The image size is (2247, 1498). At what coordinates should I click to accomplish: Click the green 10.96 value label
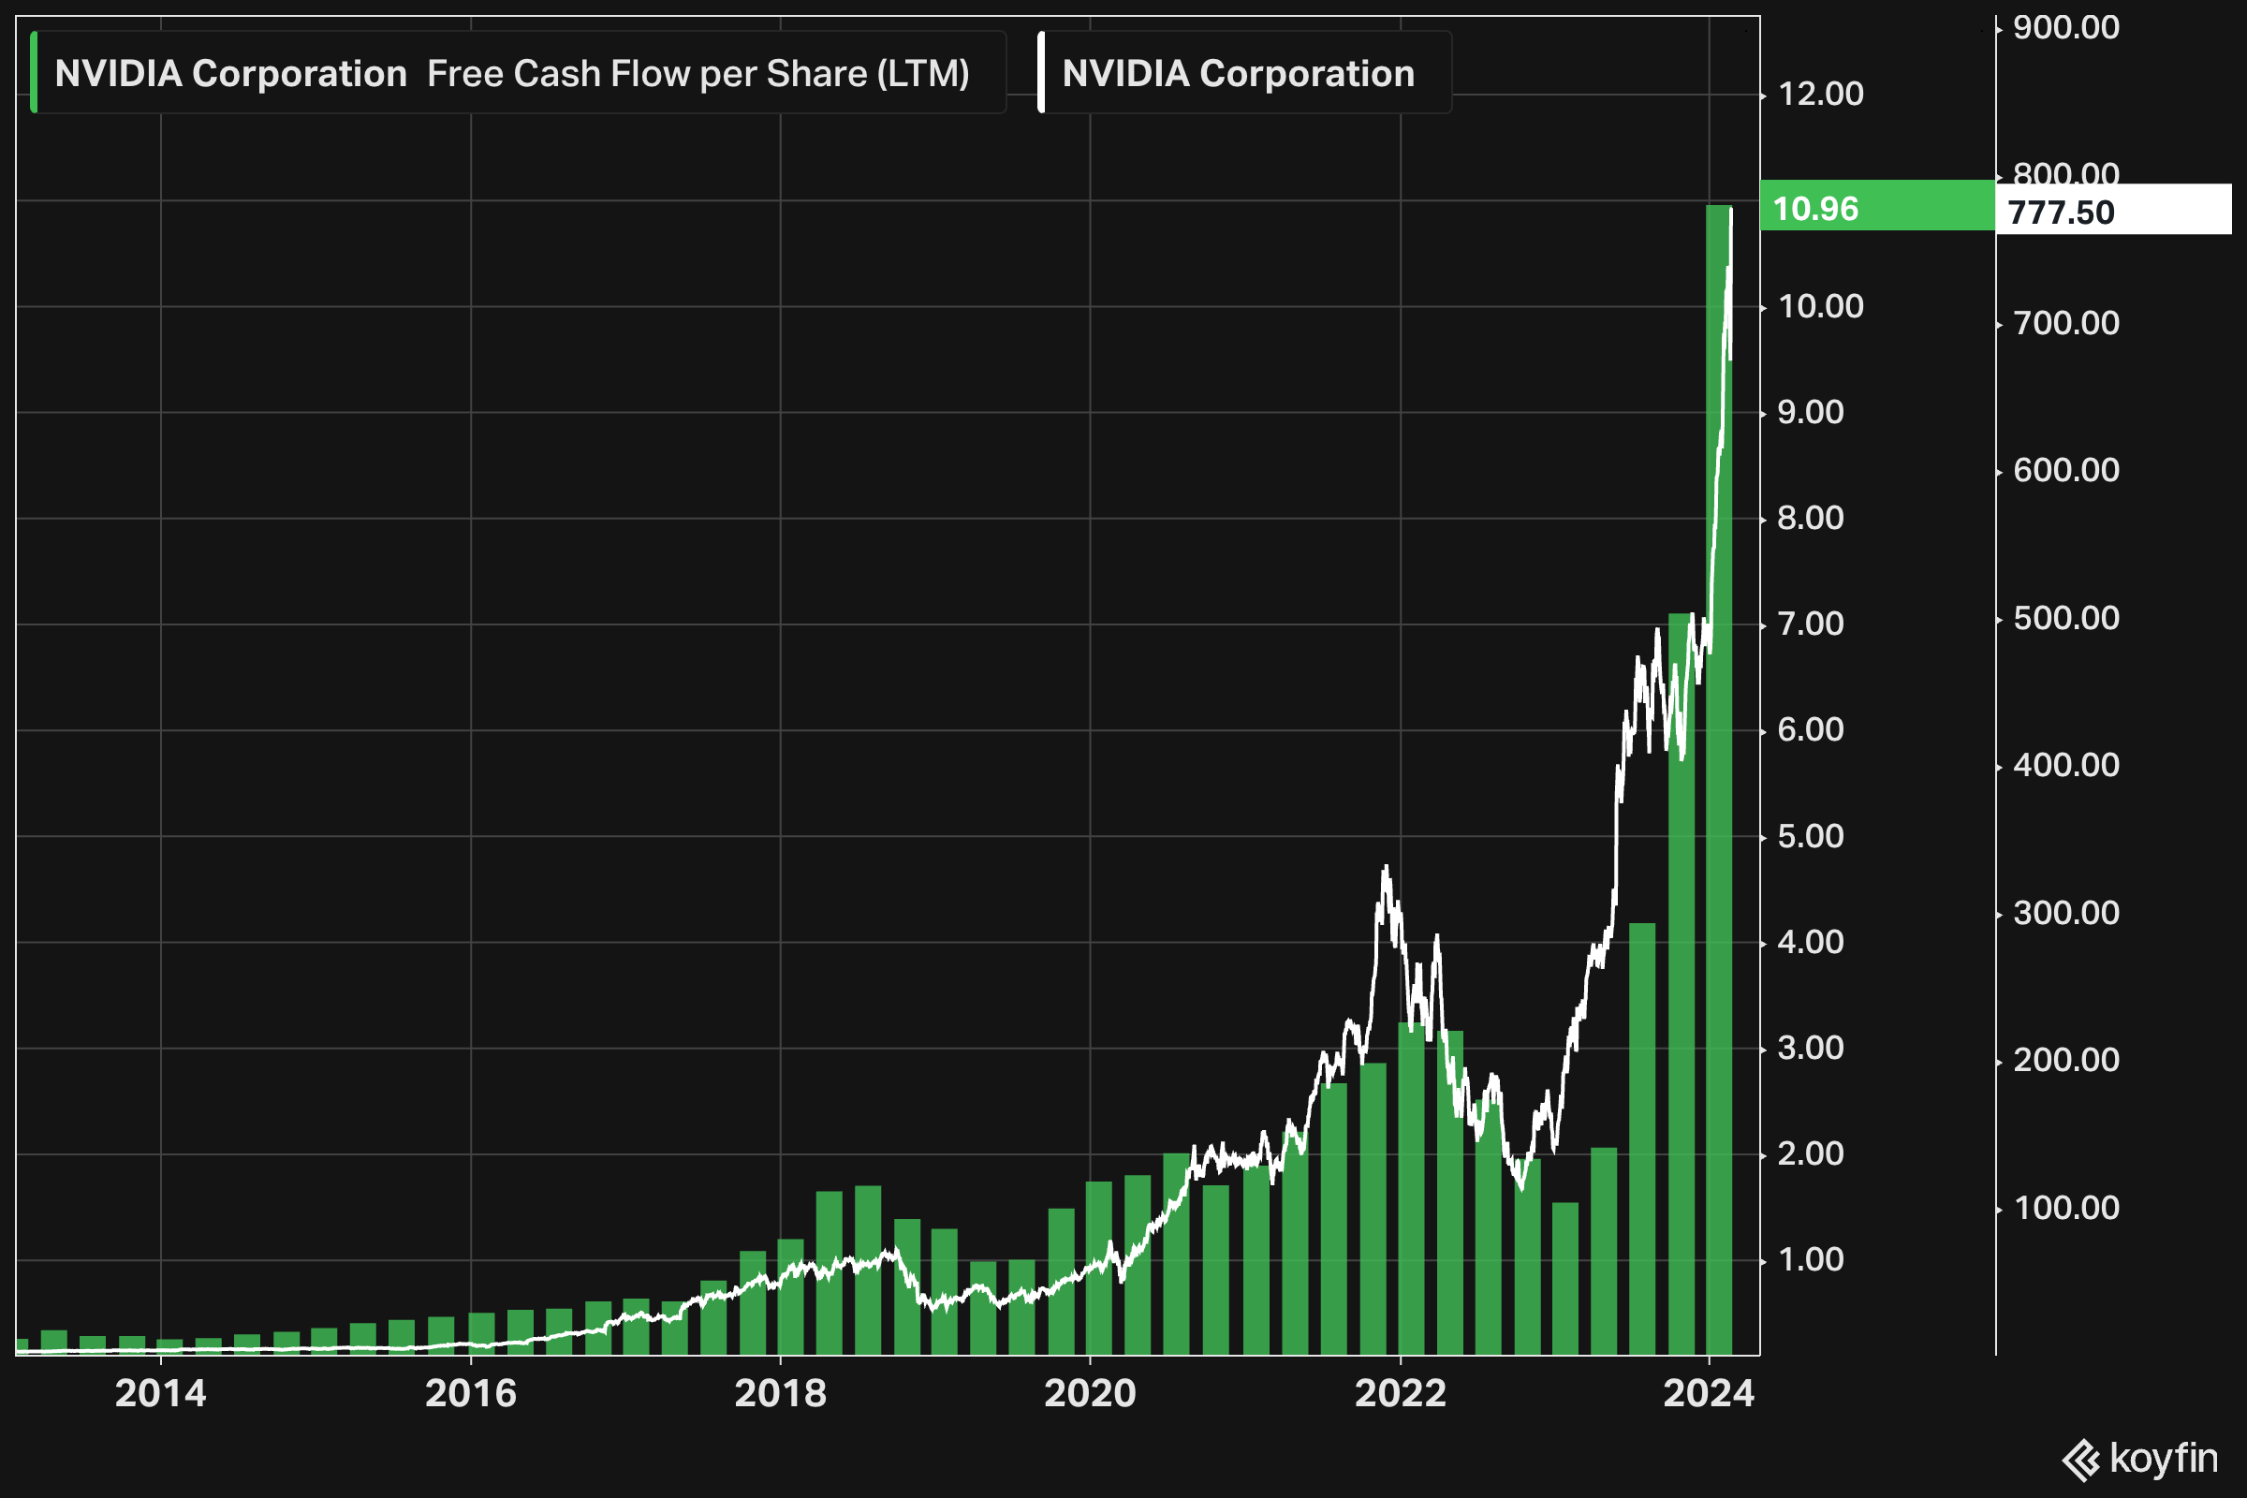(1876, 205)
